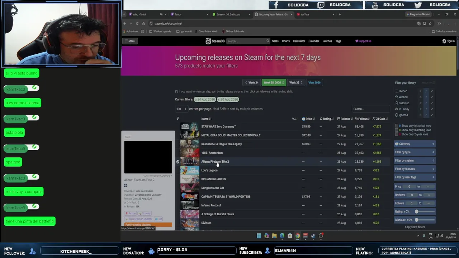
Task: Sort the table by Price column
Action: [x=308, y=119]
